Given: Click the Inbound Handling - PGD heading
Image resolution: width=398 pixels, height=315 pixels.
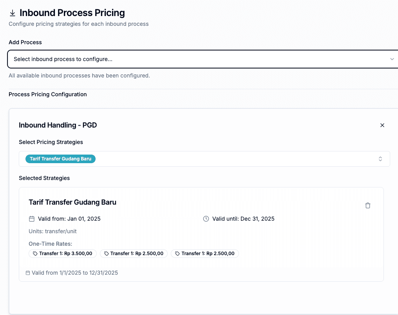Looking at the screenshot, I should click(x=58, y=125).
